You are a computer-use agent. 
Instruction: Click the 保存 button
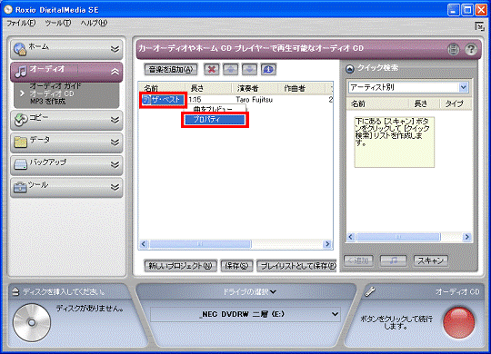point(236,266)
